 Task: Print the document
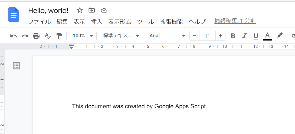36,36
